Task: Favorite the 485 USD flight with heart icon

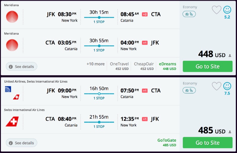Action: (217, 86)
